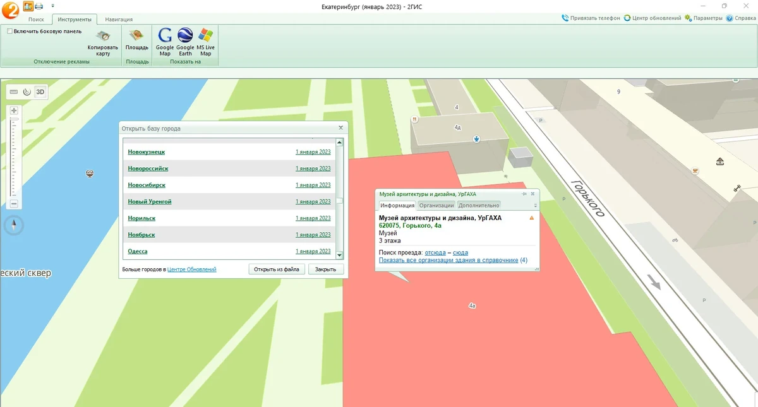758x407 pixels.
Task: Close the Открыть базу города dialog
Action: [341, 128]
